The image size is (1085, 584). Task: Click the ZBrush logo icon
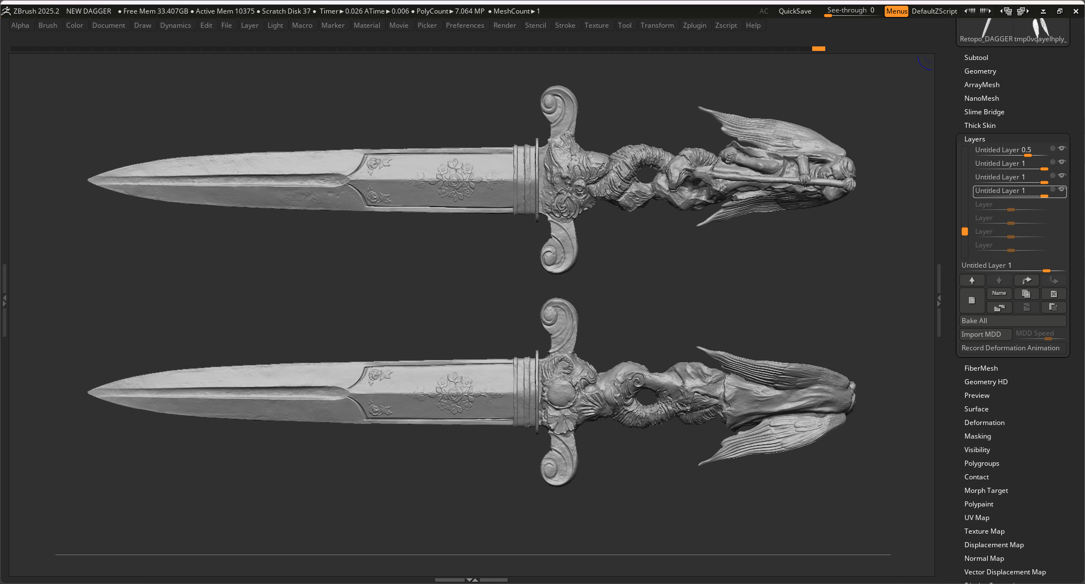[6, 11]
